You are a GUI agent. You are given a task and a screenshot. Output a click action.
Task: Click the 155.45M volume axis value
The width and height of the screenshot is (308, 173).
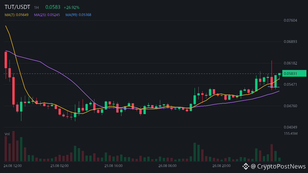[291, 134]
